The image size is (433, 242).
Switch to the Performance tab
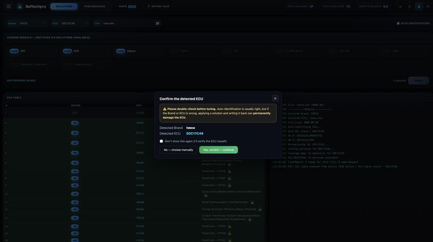pyautogui.click(x=94, y=6)
